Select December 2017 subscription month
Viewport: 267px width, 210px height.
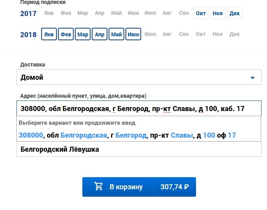tap(234, 13)
